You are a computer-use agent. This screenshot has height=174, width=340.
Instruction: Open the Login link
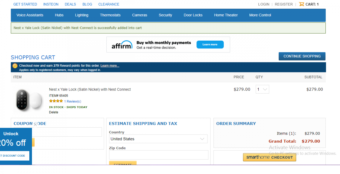264,4
